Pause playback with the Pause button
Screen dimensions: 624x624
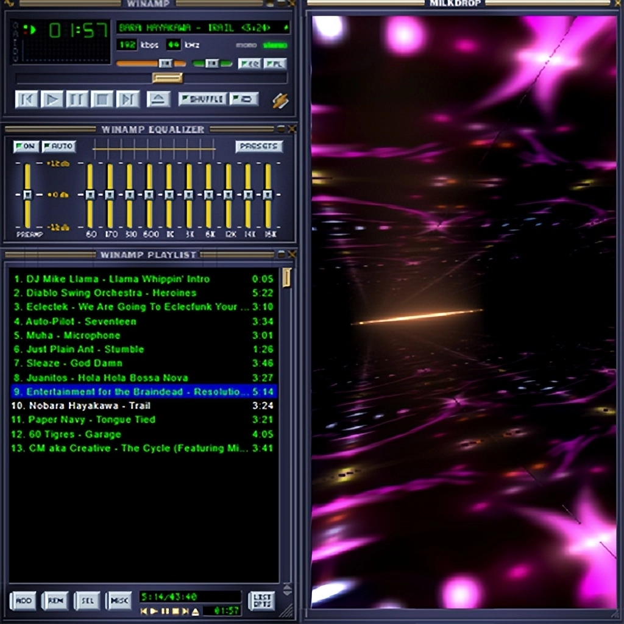pyautogui.click(x=77, y=99)
